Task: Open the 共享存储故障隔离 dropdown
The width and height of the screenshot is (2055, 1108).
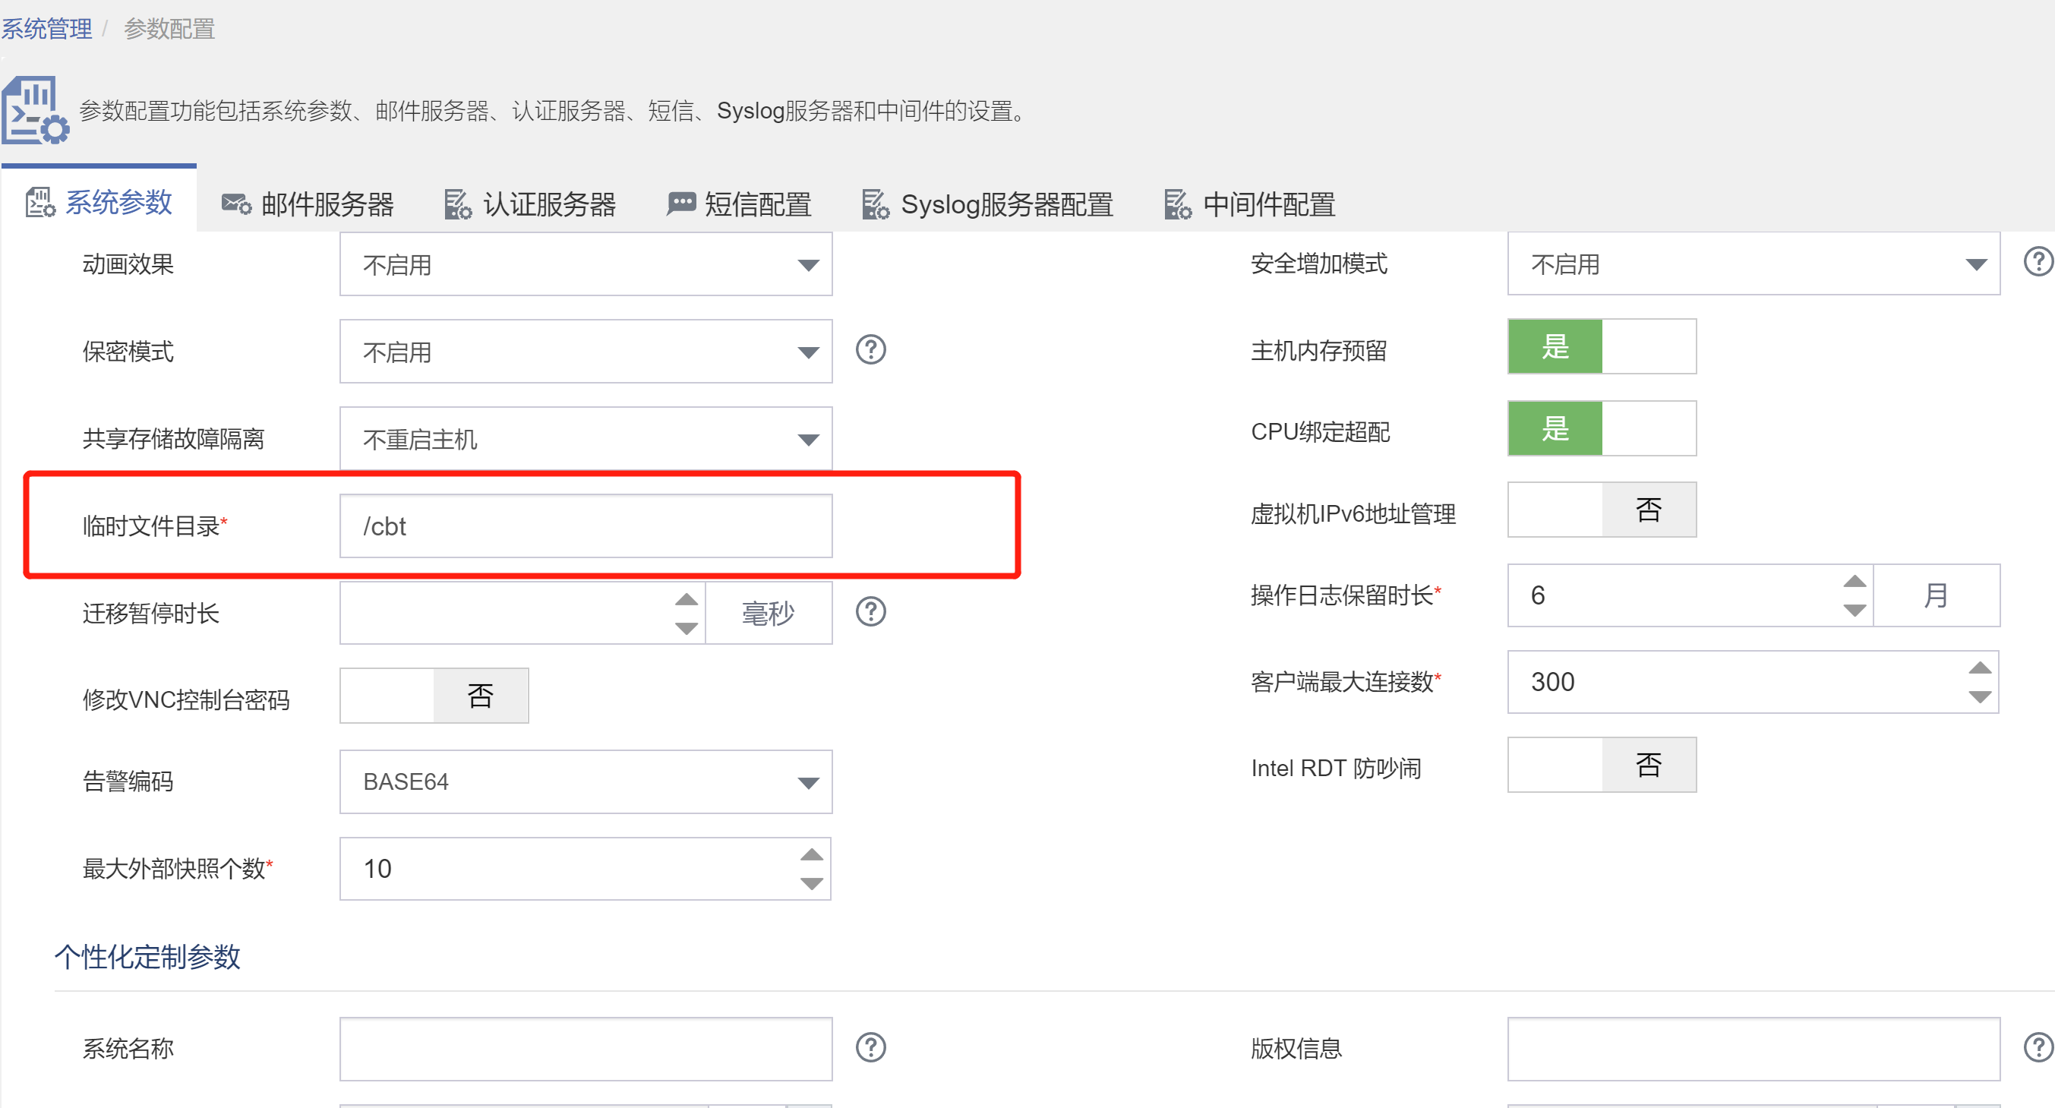Action: pyautogui.click(x=586, y=440)
